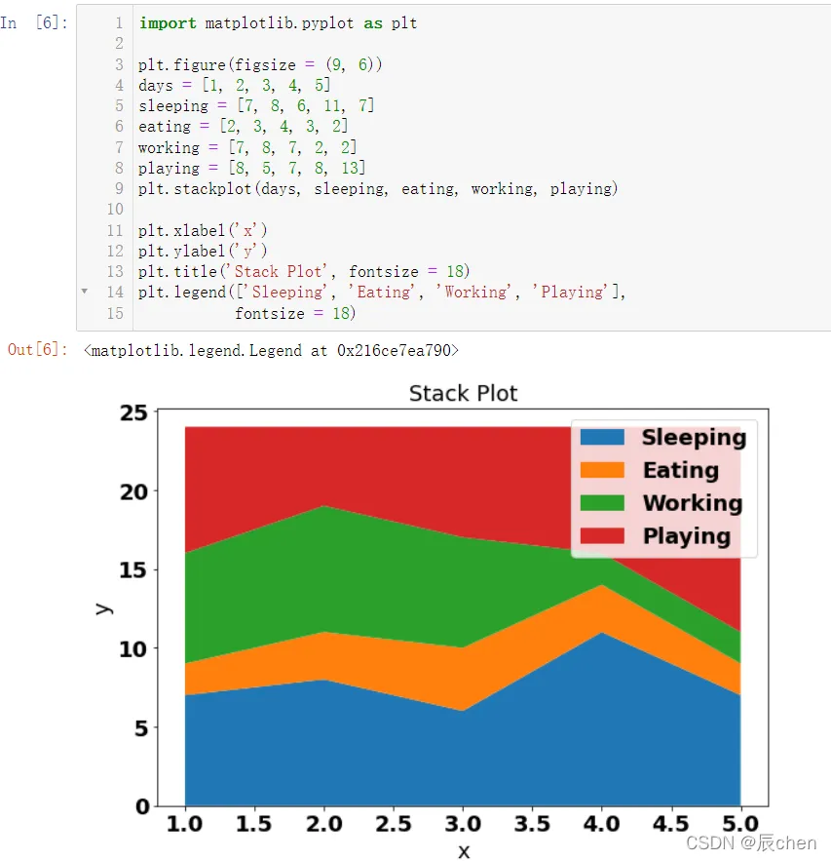The image size is (831, 861).
Task: Click the x-axis tick label 3.0
Action: click(x=463, y=824)
